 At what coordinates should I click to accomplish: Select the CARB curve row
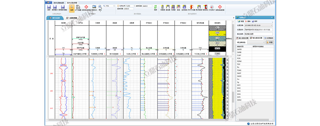click(254, 52)
